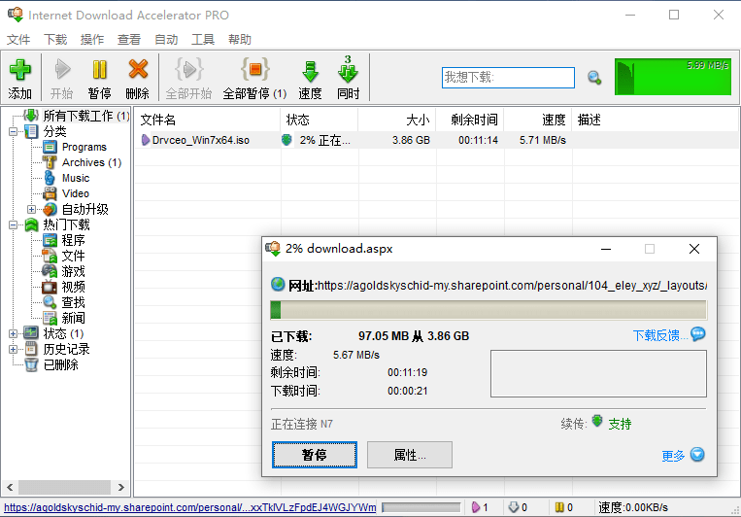
Task: Open the 下载 menu
Action: pos(55,40)
